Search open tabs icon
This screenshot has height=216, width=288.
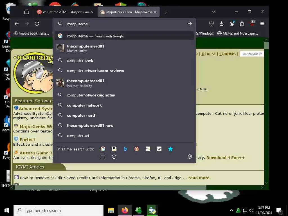(x=103, y=157)
